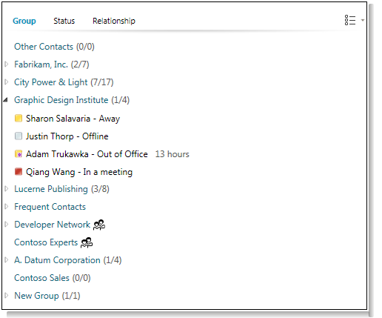Switch to the Relationship view tab
The height and width of the screenshot is (318, 382).
coord(114,21)
